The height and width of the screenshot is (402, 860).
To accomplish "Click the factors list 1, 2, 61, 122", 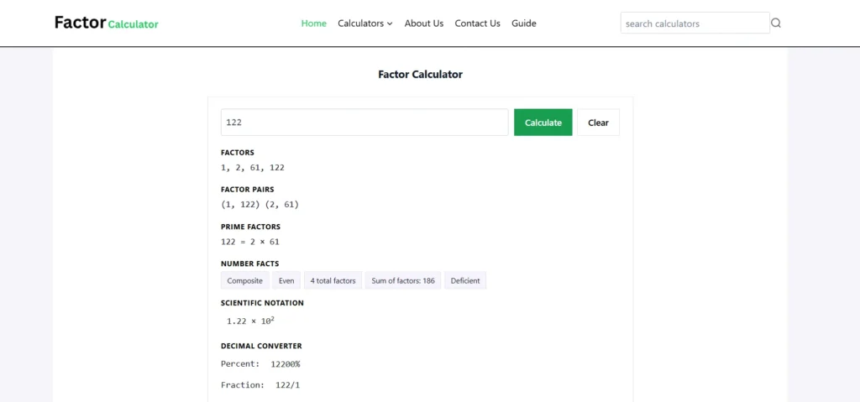I will 253,168.
